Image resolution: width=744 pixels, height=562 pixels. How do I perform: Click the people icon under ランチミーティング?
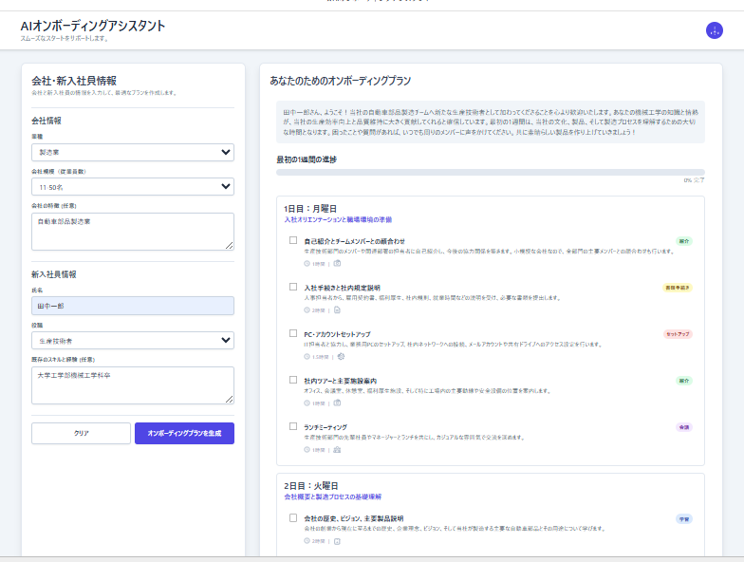pyautogui.click(x=337, y=450)
